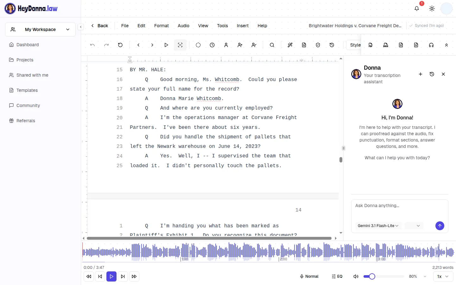Click the fast-forward playback button
The width and height of the screenshot is (456, 285).
tap(134, 276)
